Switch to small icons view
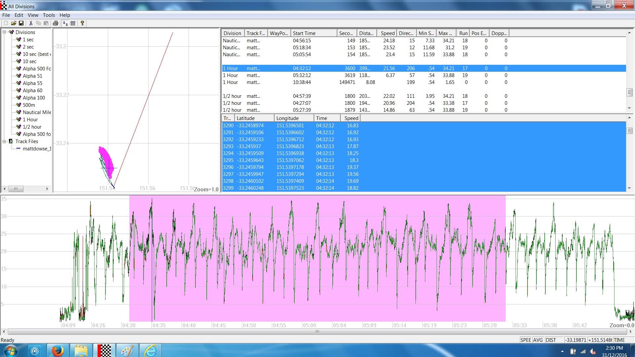 point(65,23)
